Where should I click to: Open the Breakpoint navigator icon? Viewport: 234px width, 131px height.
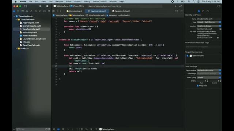tap(45, 11)
